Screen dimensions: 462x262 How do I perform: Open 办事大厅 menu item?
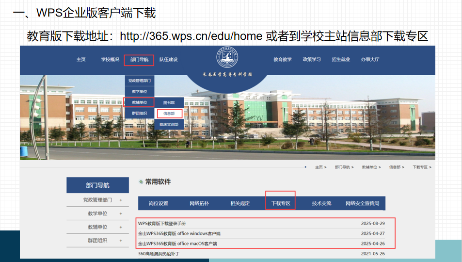coord(370,60)
